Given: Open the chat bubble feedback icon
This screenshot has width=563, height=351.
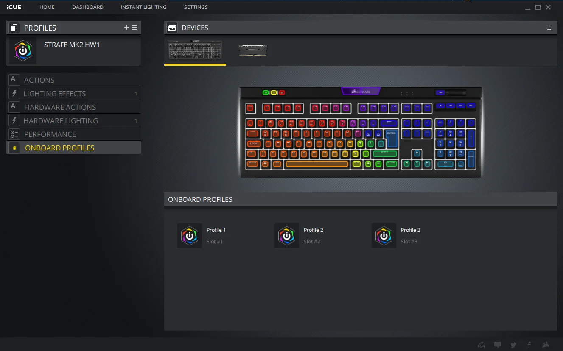Looking at the screenshot, I should click(497, 345).
